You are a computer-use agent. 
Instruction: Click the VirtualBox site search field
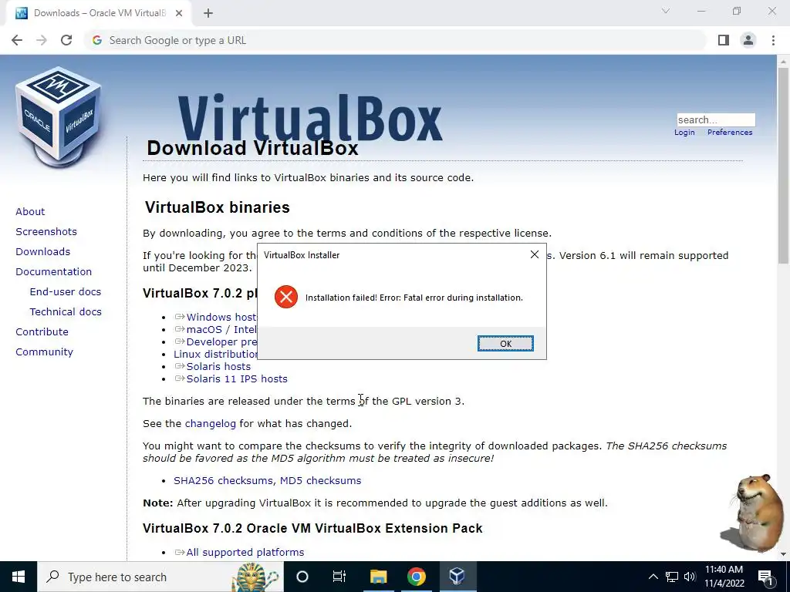coord(716,119)
